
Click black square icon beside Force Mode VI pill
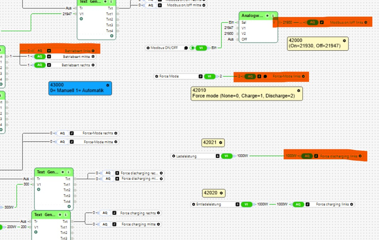click(x=200, y=76)
